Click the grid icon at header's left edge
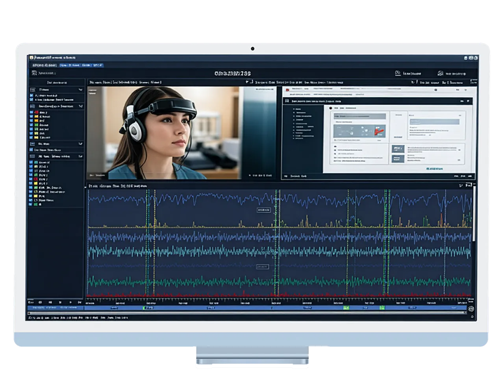504x378 pixels. tap(34, 73)
